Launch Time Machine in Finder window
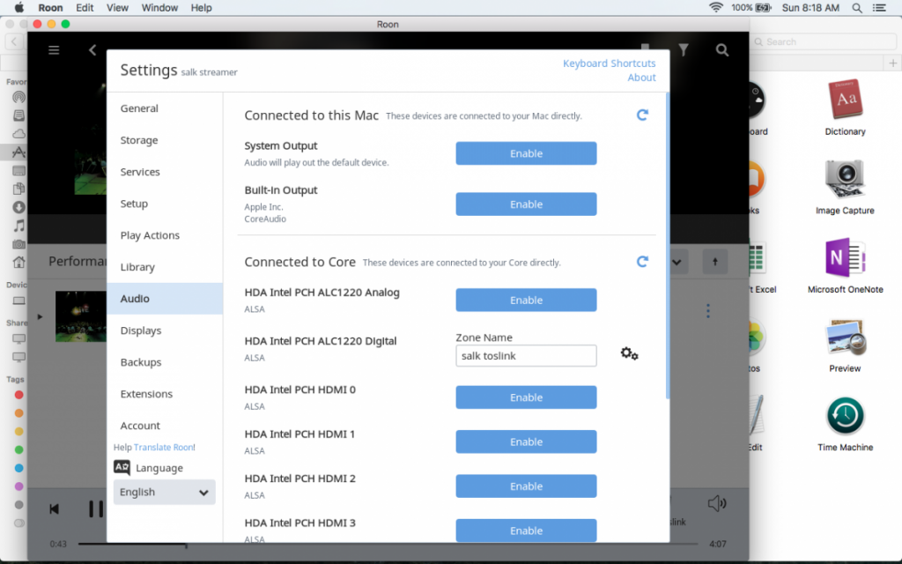Screen dimensions: 902x564 coord(845,423)
